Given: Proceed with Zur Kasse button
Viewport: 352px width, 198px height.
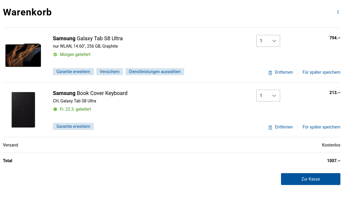Looking at the screenshot, I should point(310,179).
